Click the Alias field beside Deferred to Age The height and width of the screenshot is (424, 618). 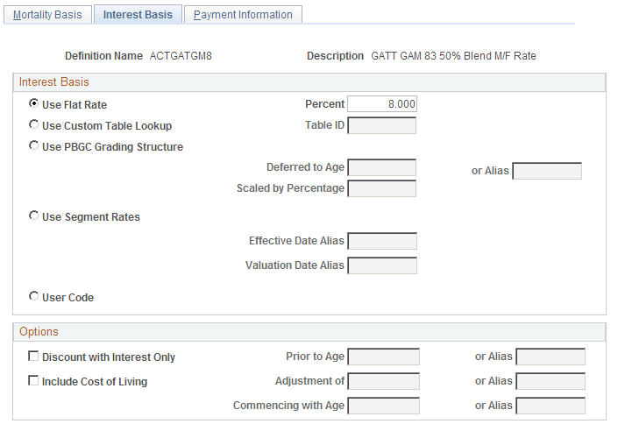point(547,171)
